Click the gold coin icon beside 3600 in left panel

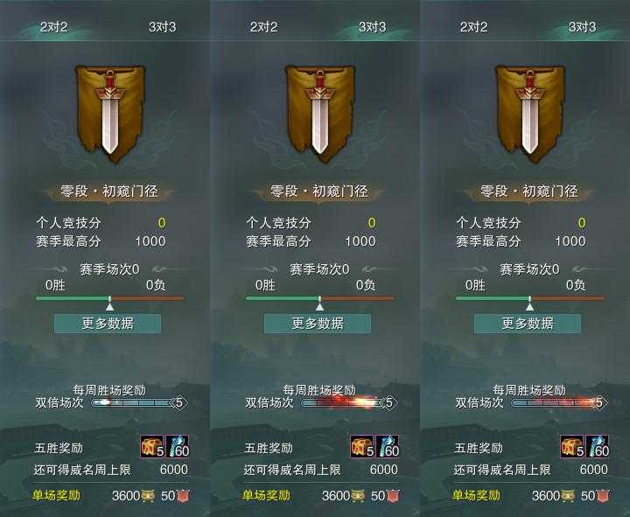(148, 496)
